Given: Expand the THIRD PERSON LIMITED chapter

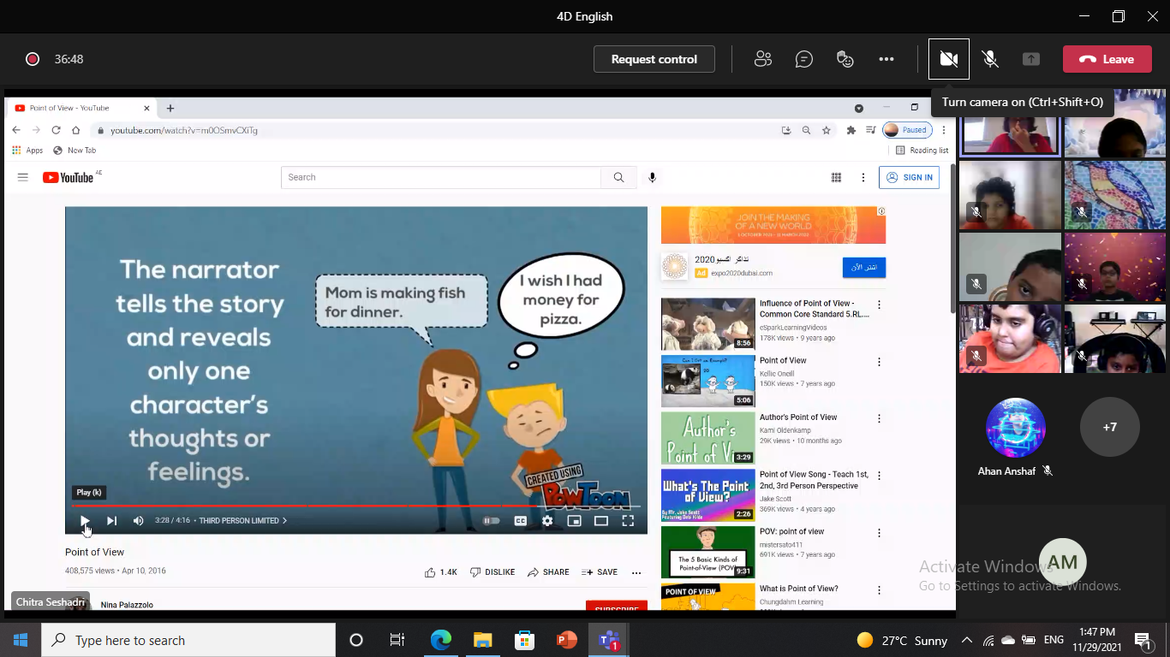Looking at the screenshot, I should tap(243, 520).
